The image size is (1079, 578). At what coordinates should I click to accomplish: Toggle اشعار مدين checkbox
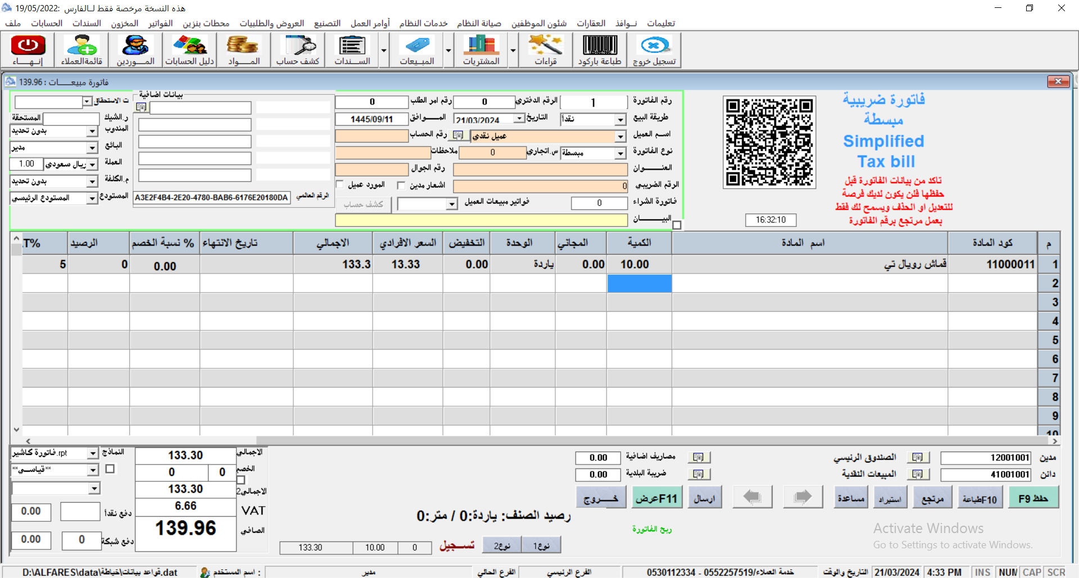[401, 185]
